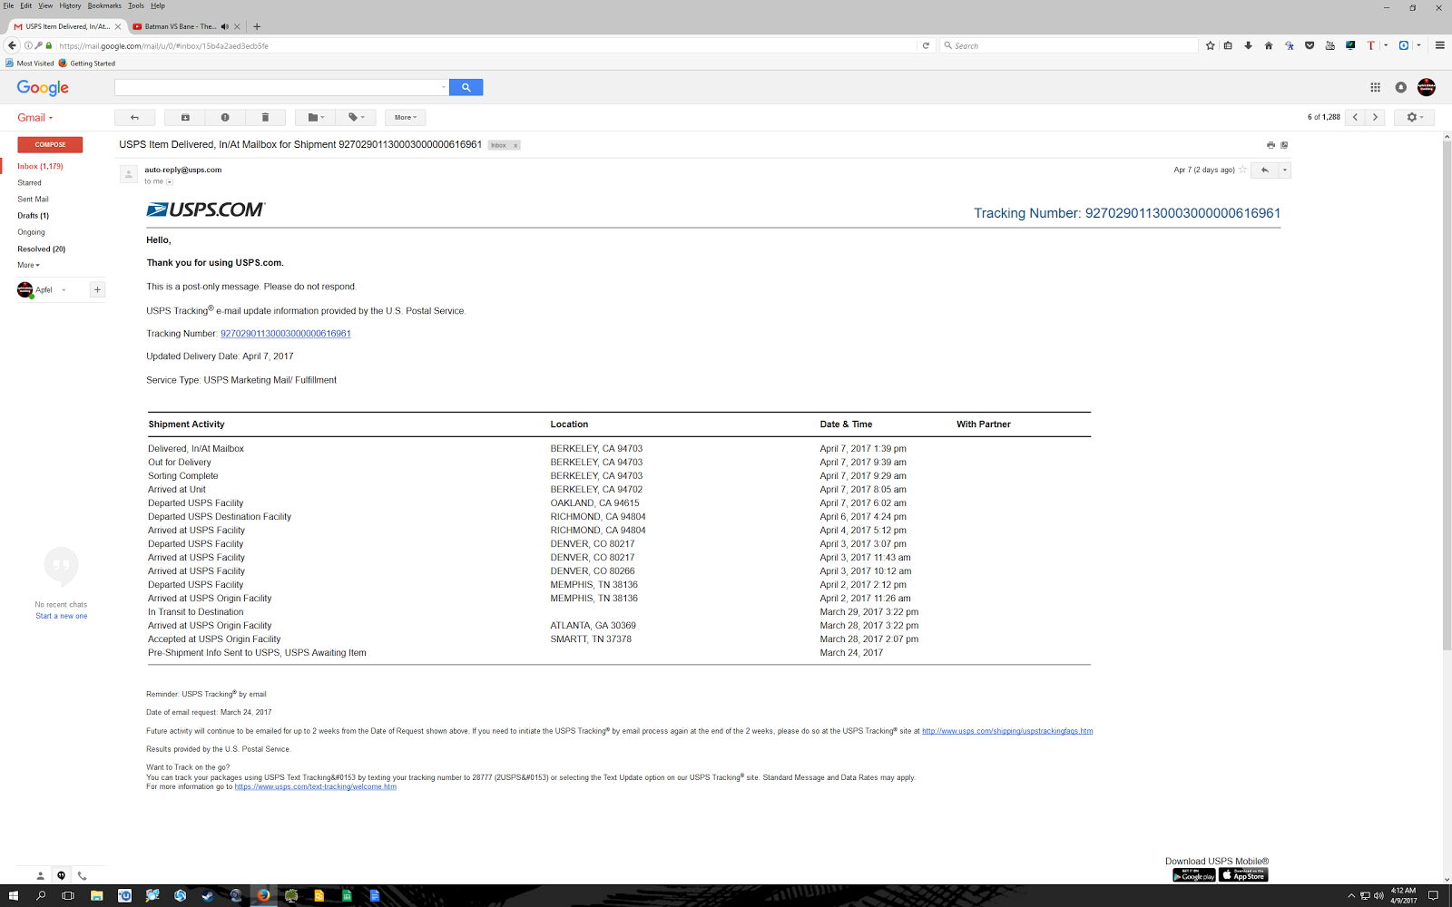Screen dimensions: 1452x907
Task: Open the Gmail product switcher dropdown
Action: coord(35,118)
